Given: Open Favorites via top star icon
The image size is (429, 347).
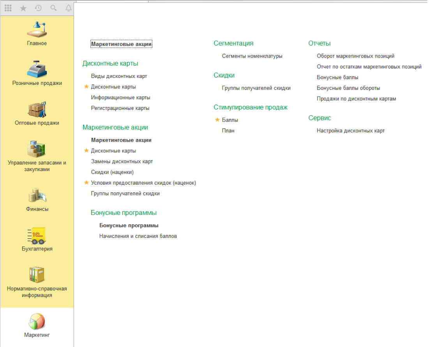Looking at the screenshot, I should point(23,8).
